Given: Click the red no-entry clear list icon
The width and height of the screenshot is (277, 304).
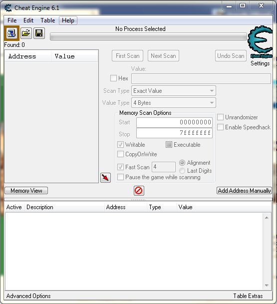Looking at the screenshot, I should 139,191.
